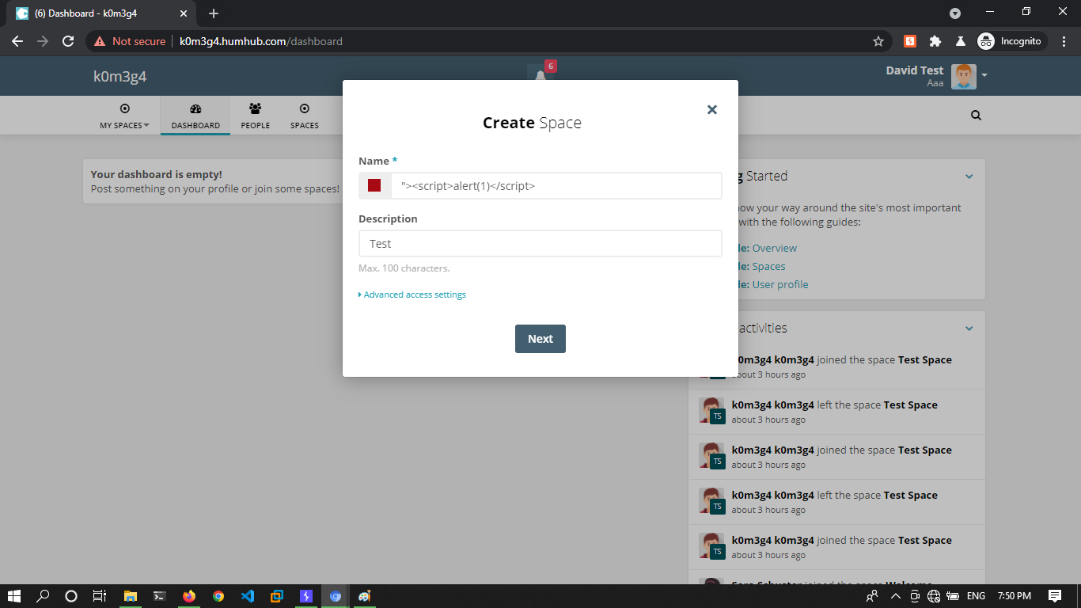This screenshot has height=608, width=1081.
Task: Open the Windows action center icon
Action: click(1055, 596)
